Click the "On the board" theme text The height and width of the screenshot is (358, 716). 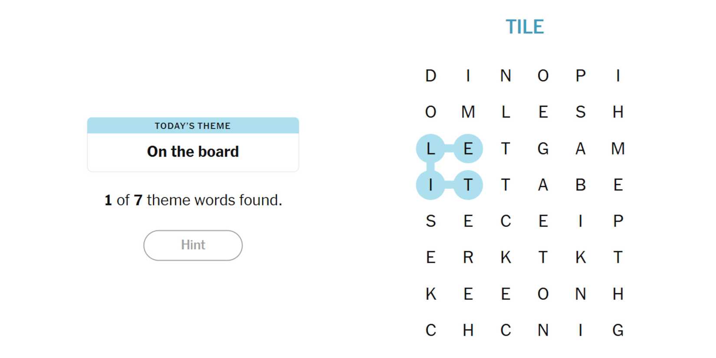(x=193, y=151)
